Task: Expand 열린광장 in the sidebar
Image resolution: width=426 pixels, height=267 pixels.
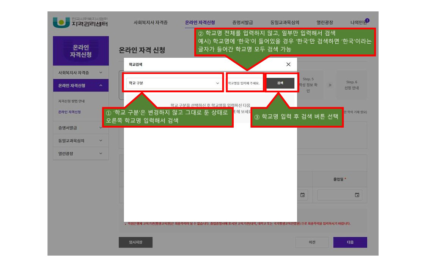Action: point(81,153)
